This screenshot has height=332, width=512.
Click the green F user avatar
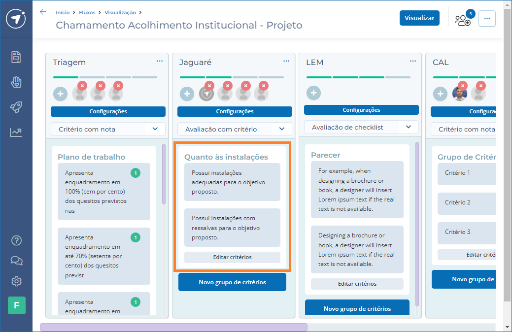pos(17,305)
